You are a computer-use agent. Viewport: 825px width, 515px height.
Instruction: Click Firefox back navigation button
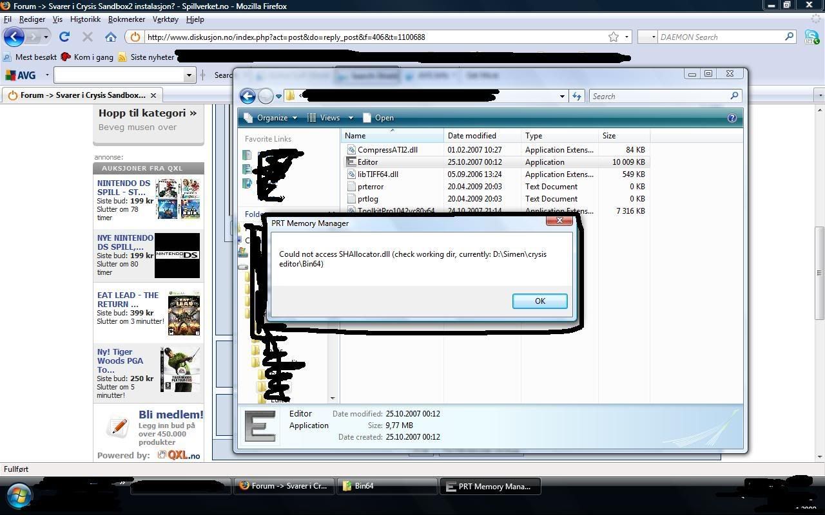[x=14, y=37]
